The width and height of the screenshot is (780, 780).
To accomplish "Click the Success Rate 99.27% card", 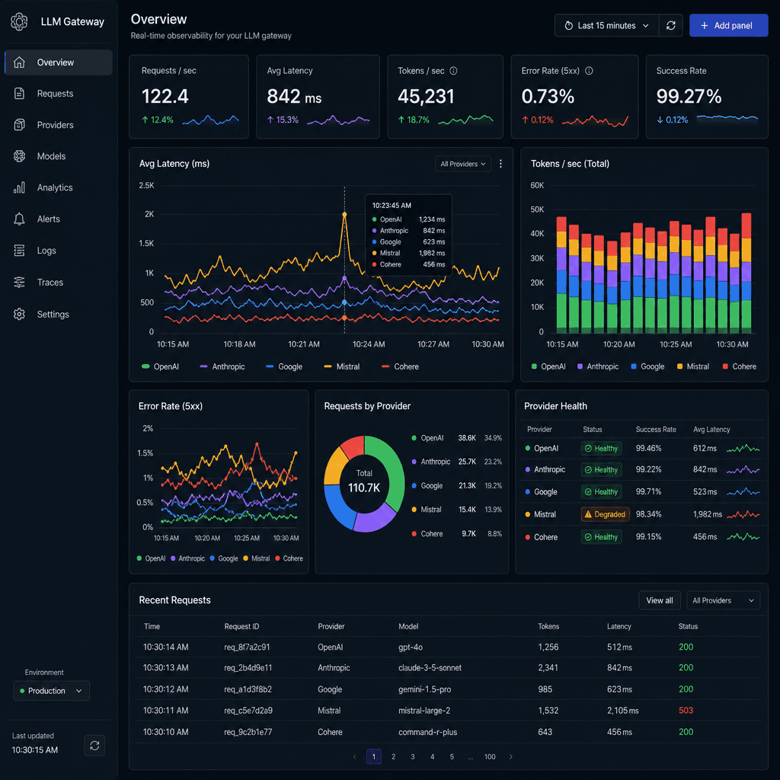I will (706, 97).
